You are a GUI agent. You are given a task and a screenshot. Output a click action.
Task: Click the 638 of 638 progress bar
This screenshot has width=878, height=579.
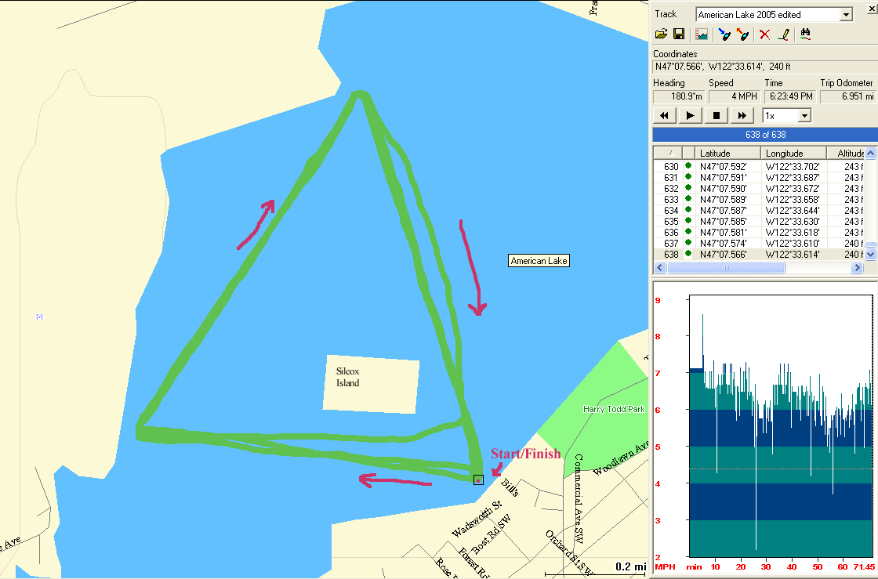click(764, 135)
